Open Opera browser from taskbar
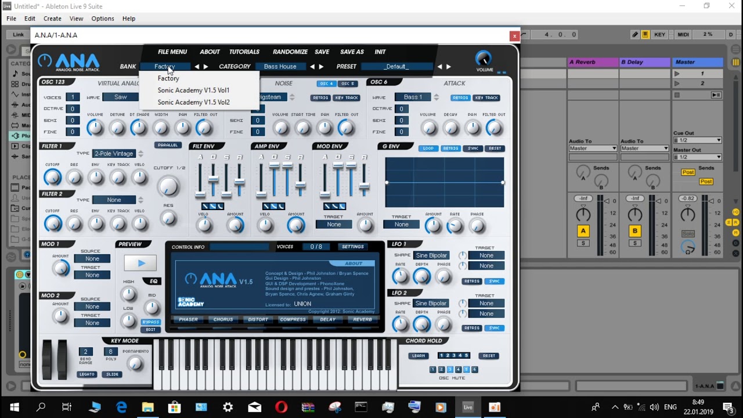Viewport: 743px width, 418px height. pyautogui.click(x=281, y=407)
